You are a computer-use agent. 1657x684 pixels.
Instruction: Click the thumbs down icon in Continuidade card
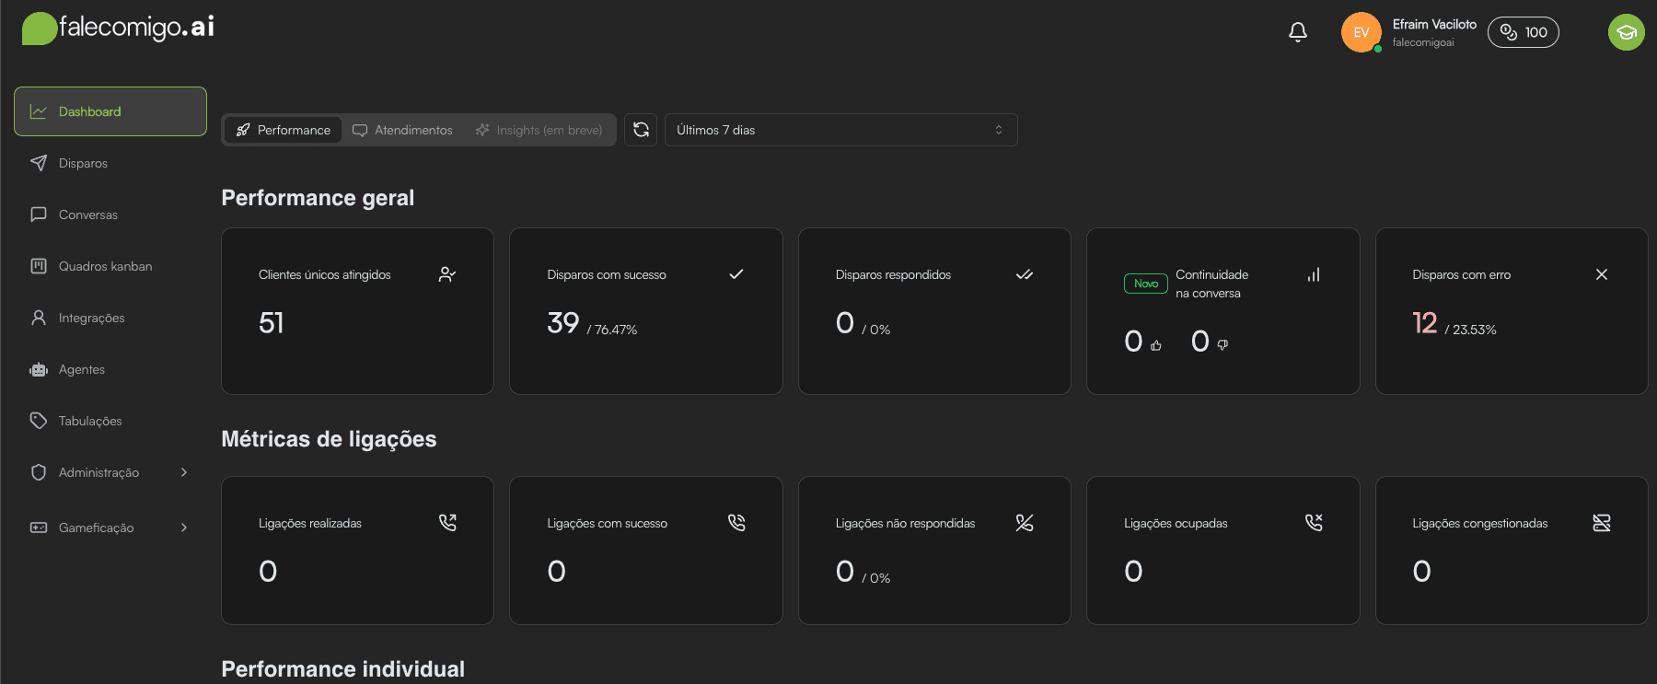pyautogui.click(x=1222, y=345)
